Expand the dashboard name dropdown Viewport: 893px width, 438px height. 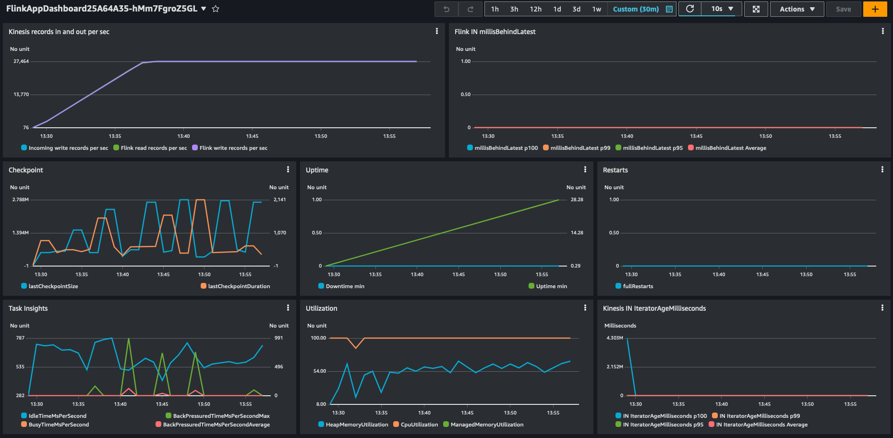pyautogui.click(x=204, y=8)
